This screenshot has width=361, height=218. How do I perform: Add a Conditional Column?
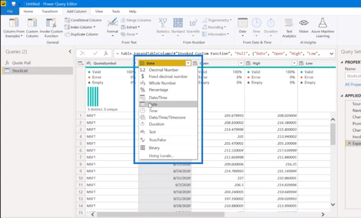click(83, 20)
